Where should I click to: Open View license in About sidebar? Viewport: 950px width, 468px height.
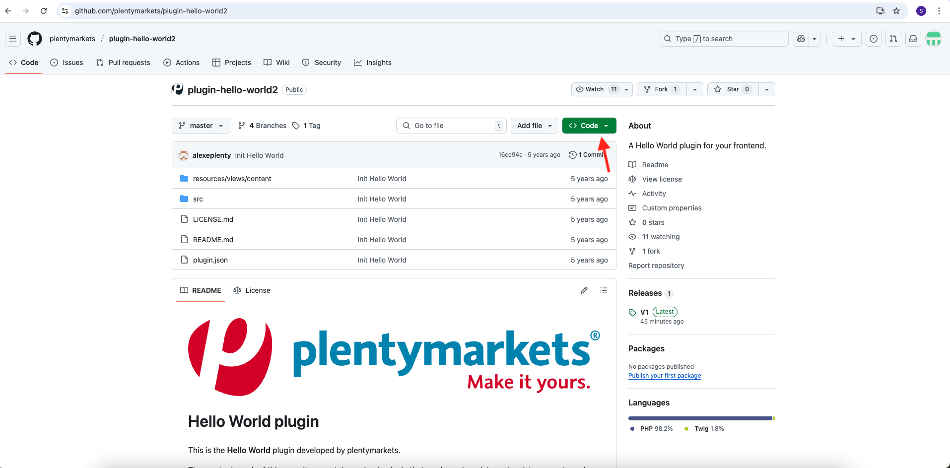(x=655, y=179)
